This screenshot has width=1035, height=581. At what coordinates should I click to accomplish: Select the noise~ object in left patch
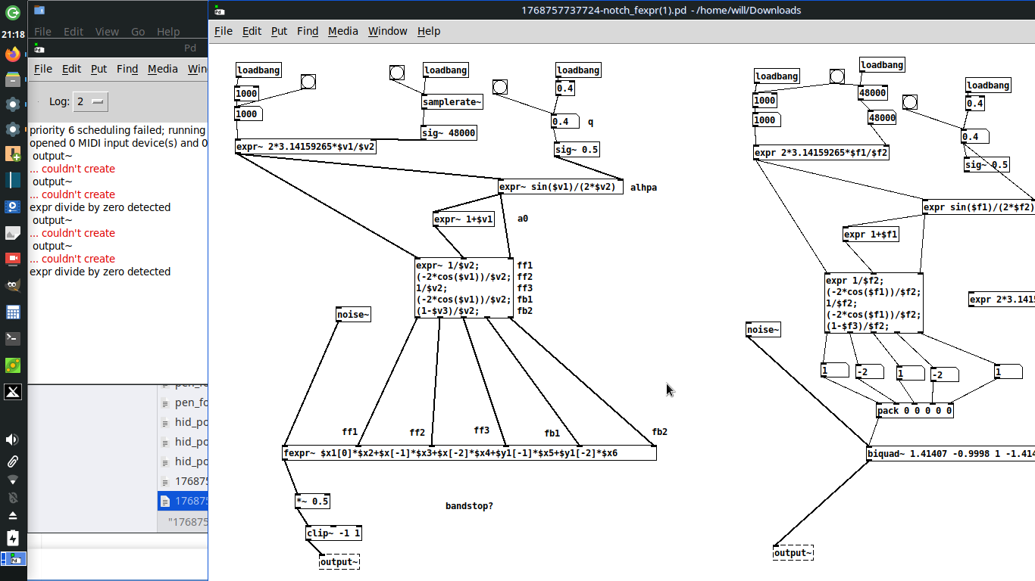pyautogui.click(x=353, y=315)
